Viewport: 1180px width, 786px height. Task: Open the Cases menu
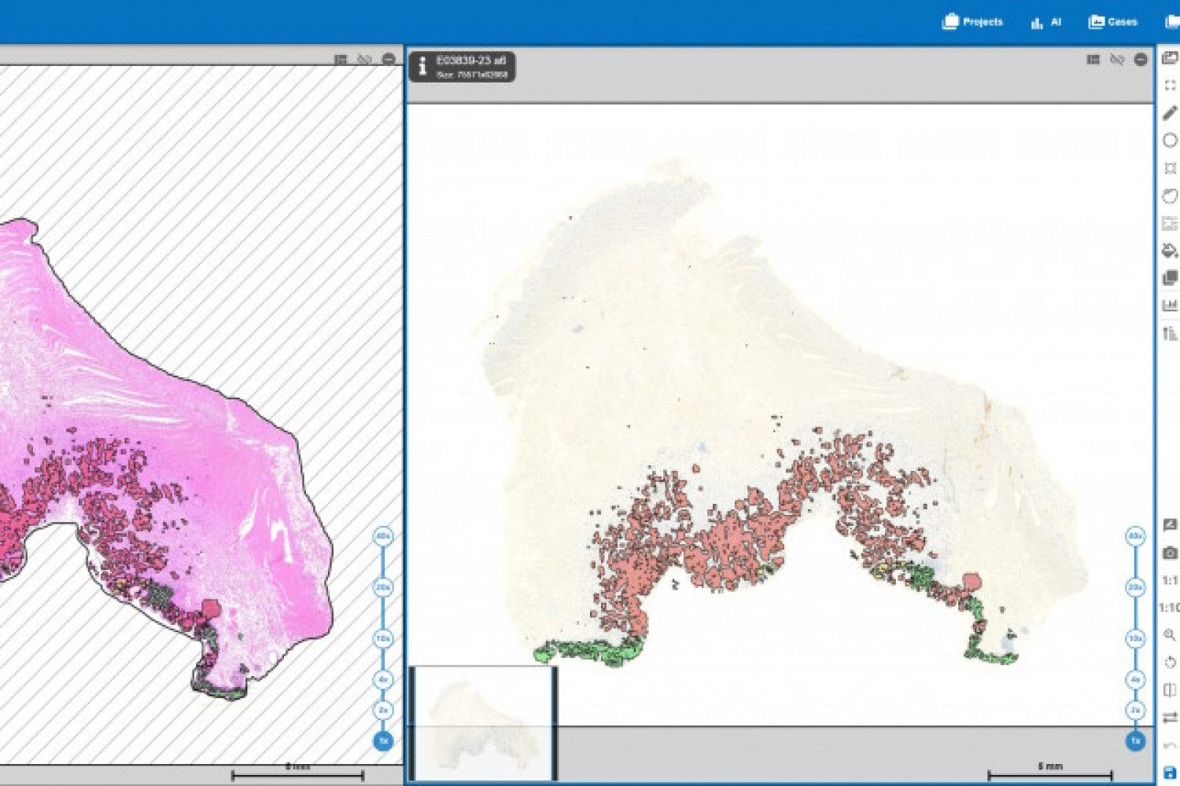(1112, 22)
